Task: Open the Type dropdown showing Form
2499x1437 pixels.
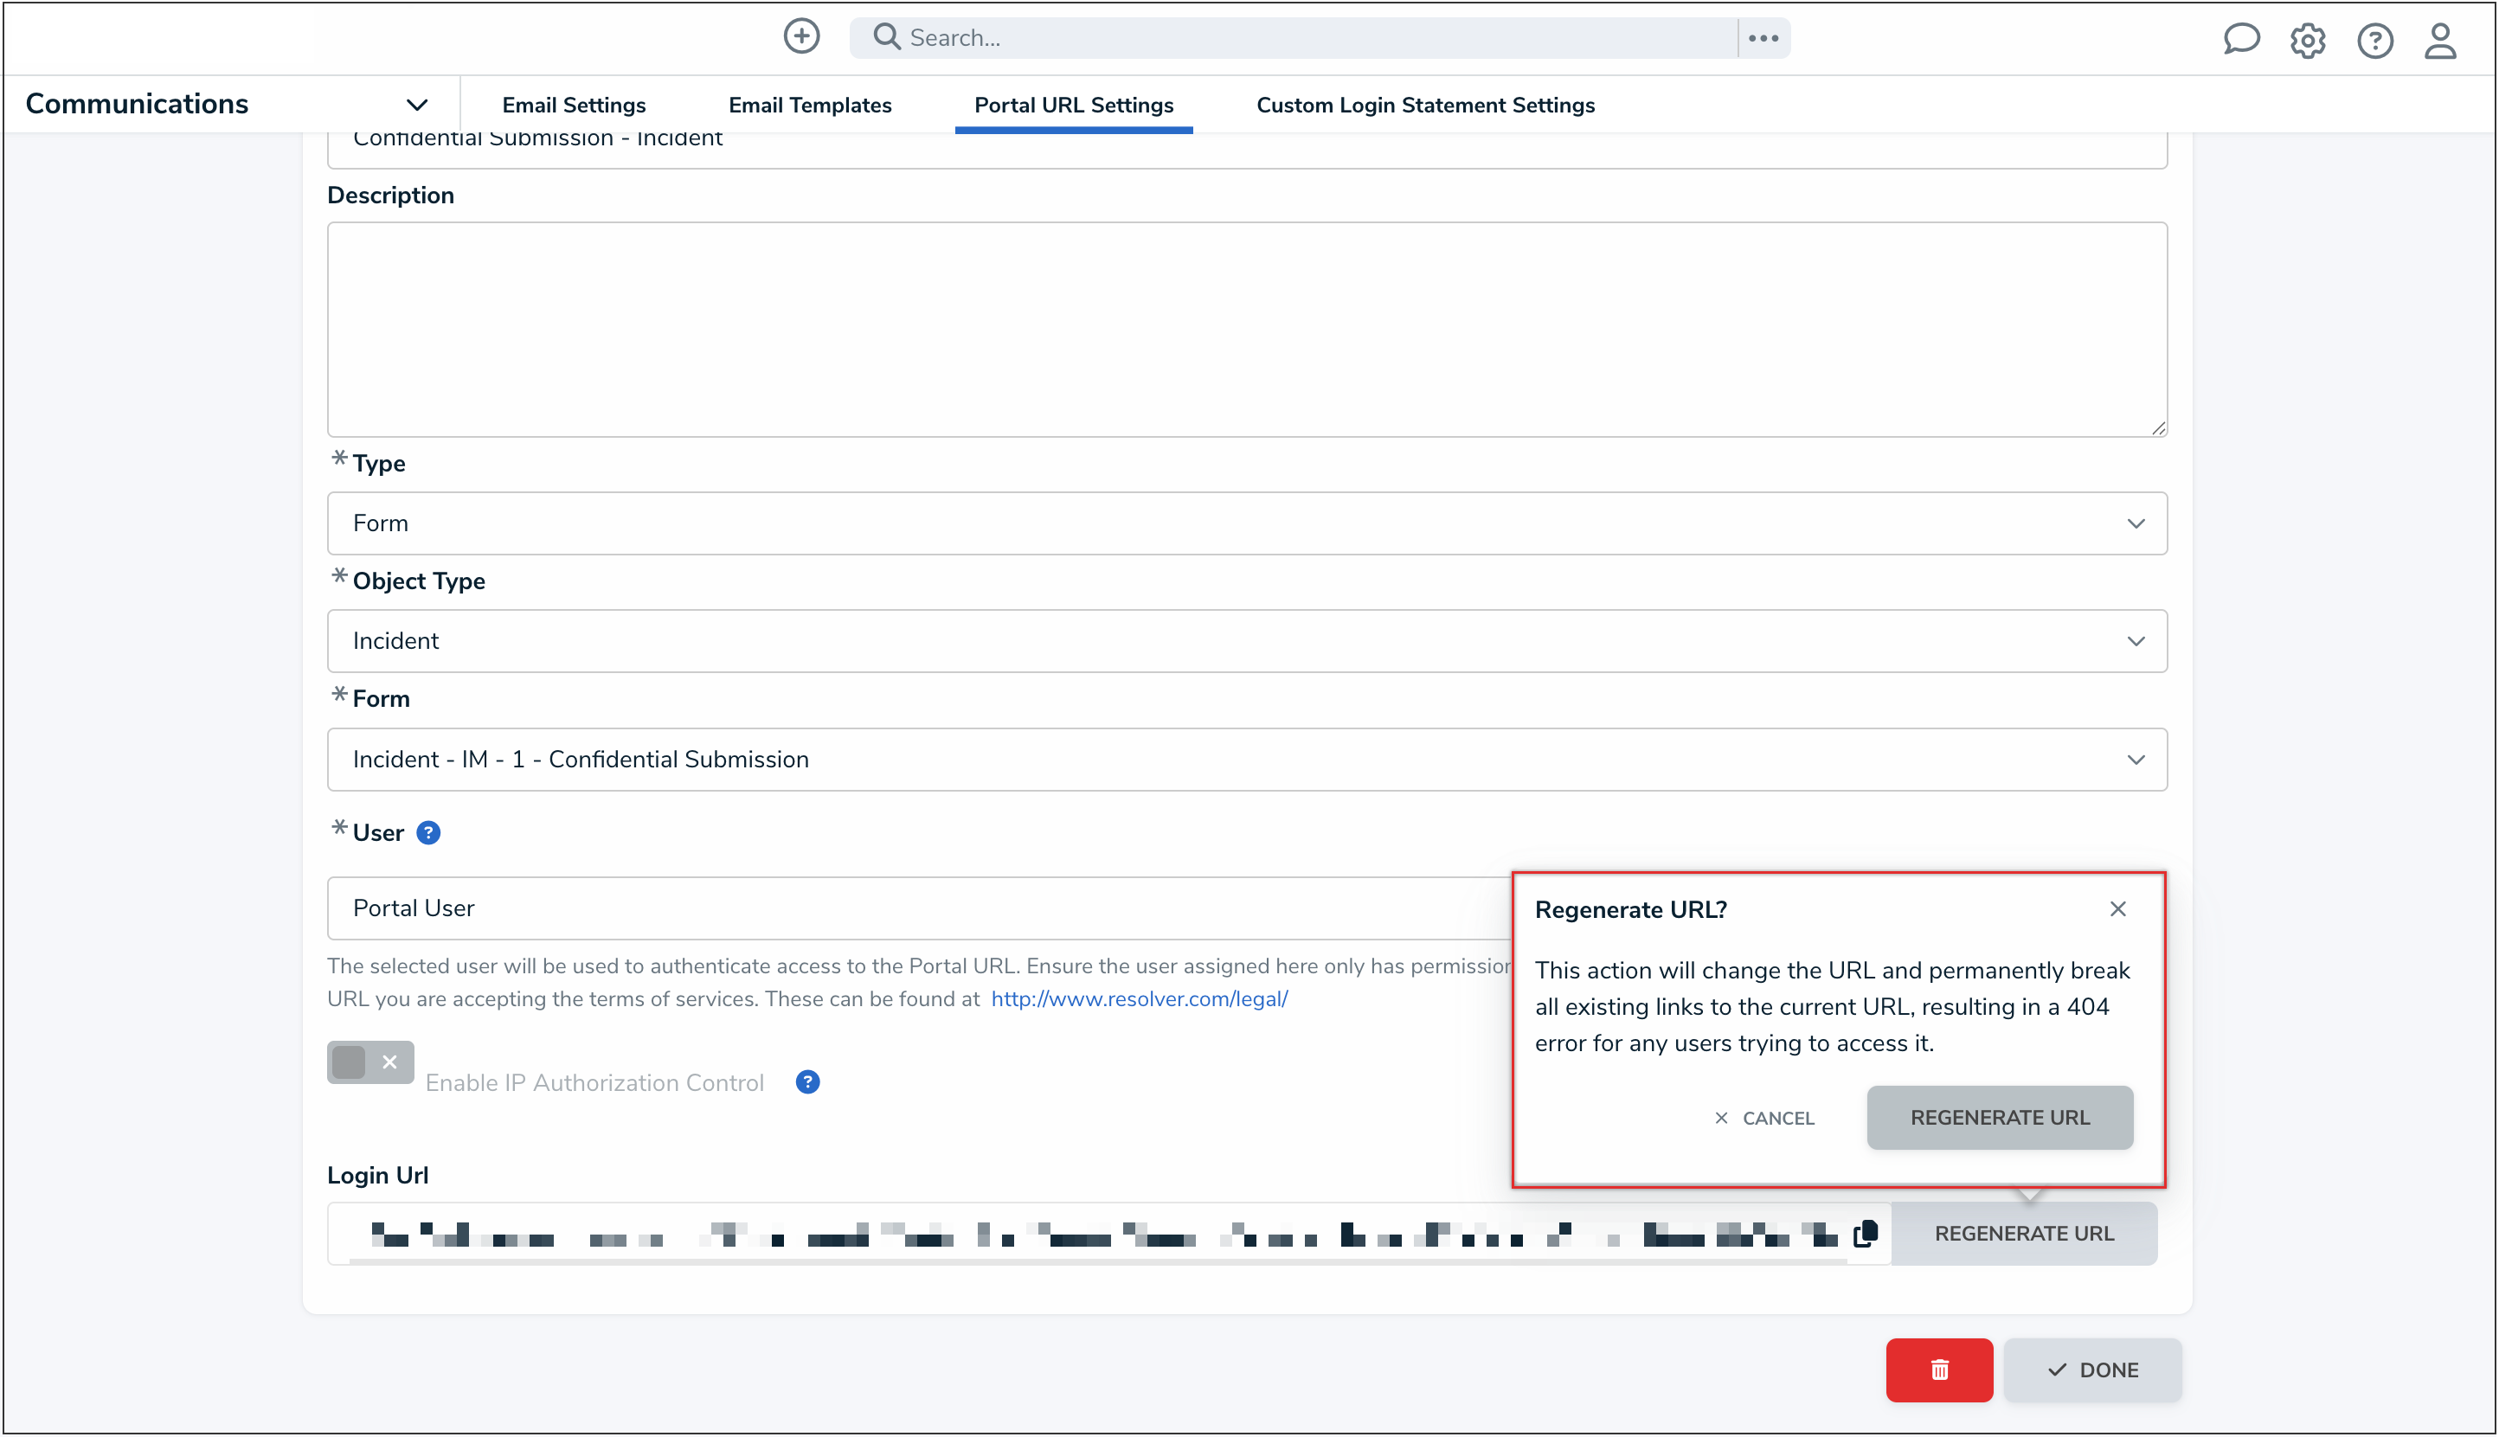Action: (x=1247, y=523)
